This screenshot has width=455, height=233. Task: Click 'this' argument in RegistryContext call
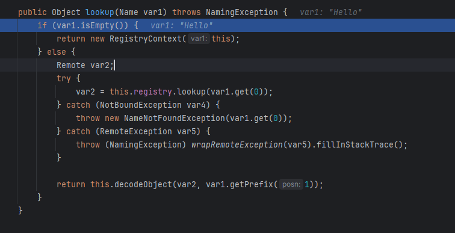click(x=220, y=39)
